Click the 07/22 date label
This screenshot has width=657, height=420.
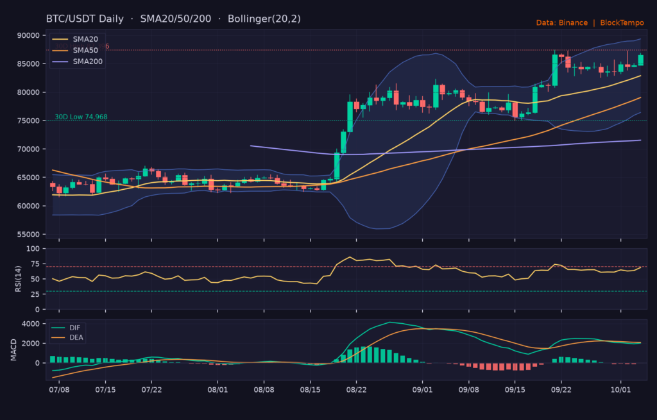[151, 390]
